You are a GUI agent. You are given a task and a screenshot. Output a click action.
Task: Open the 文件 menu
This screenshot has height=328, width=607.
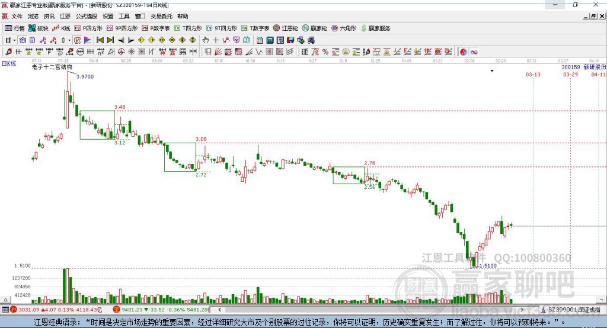pos(17,16)
